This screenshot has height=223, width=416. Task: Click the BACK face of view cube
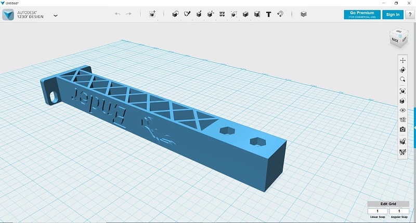point(395,40)
